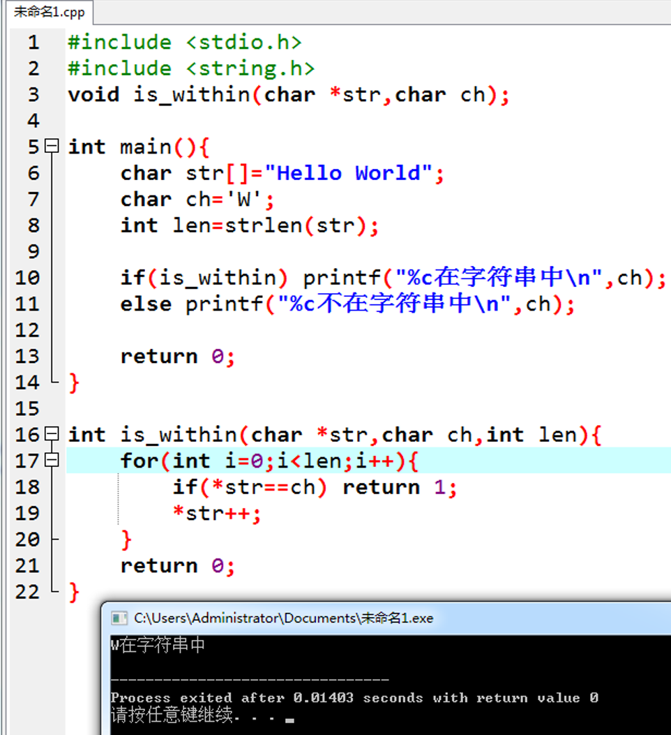This screenshot has height=735, width=671.
Task: Click the int is_within definition on line 16
Action: [x=335, y=435]
